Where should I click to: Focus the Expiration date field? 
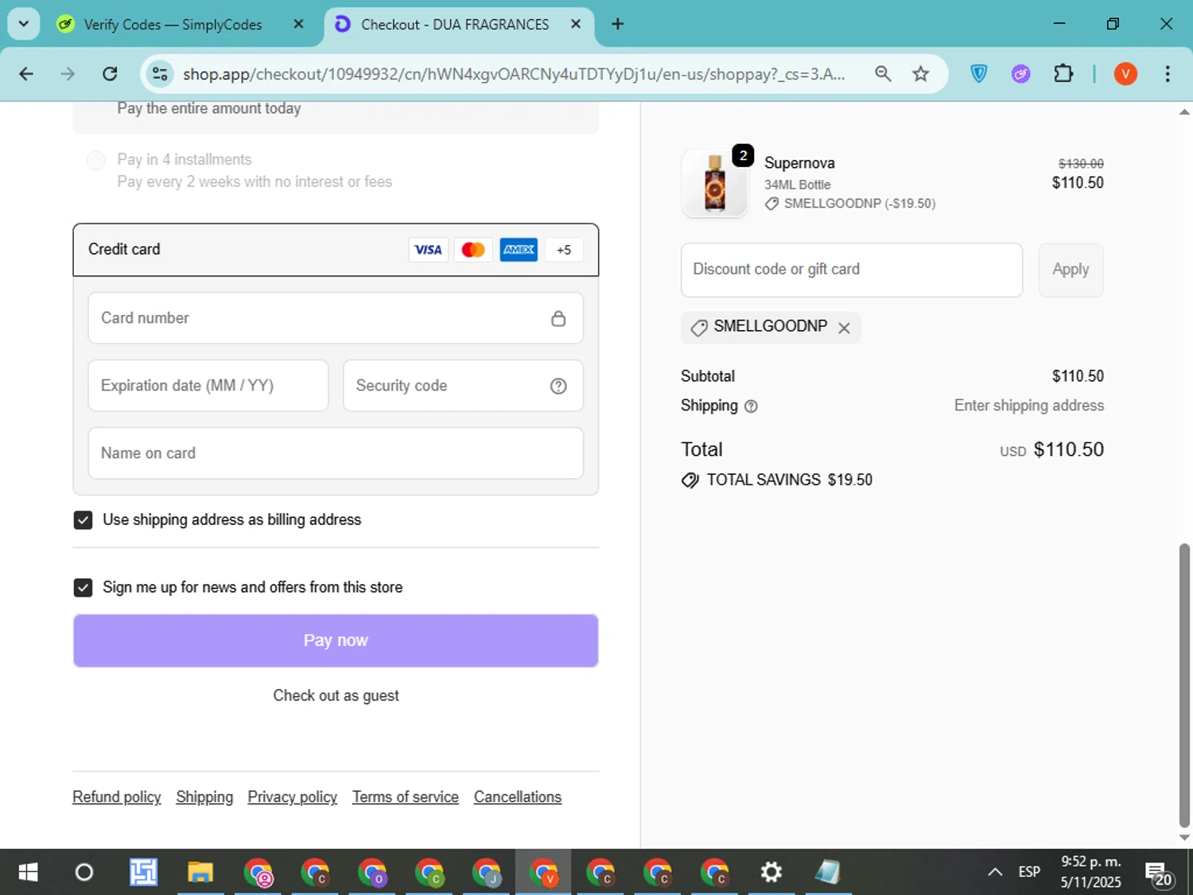click(208, 386)
